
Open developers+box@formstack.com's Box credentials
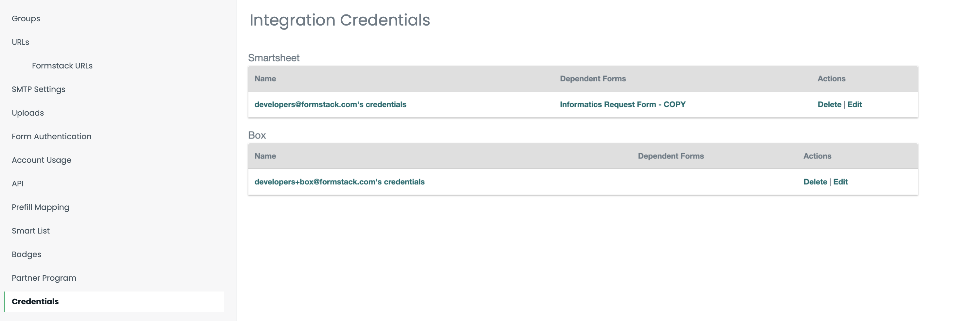[339, 182]
